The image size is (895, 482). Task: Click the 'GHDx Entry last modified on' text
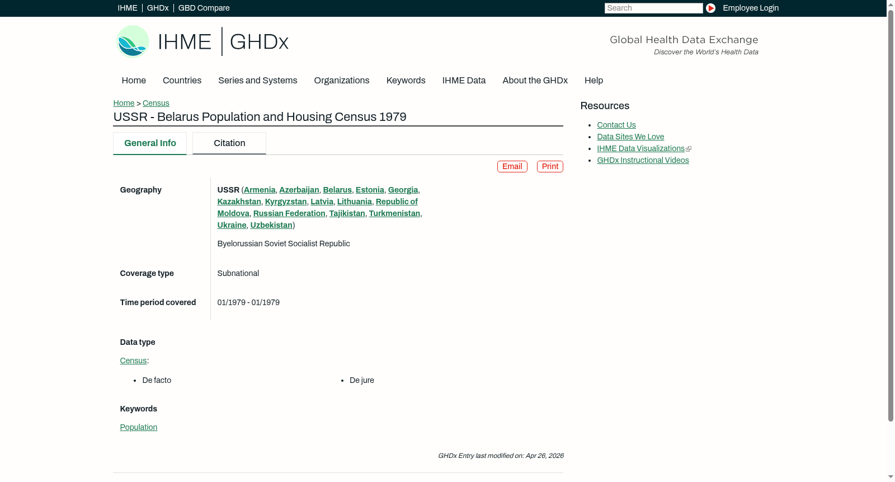501,456
